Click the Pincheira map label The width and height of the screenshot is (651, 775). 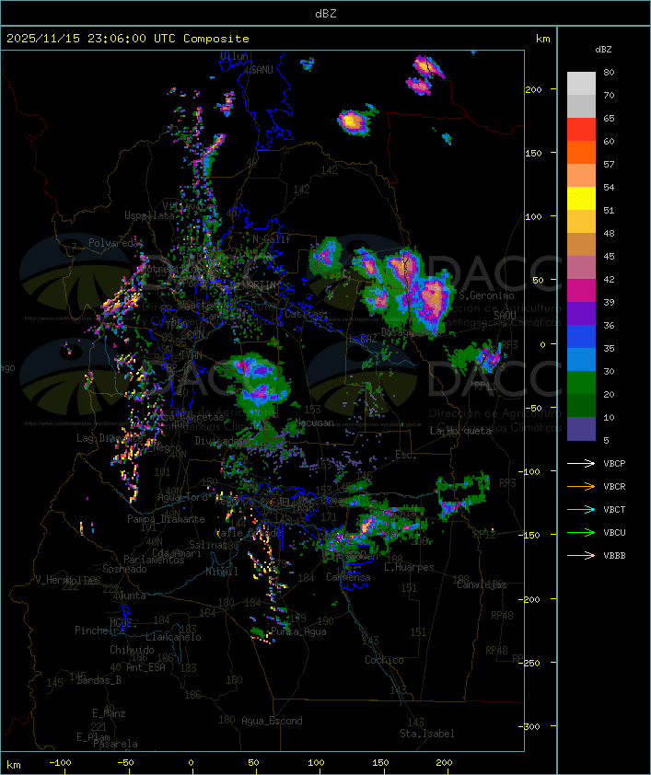click(x=99, y=630)
